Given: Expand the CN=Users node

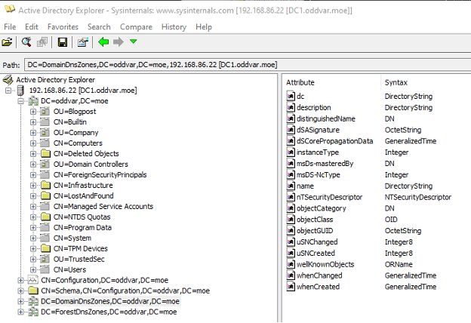Looking at the screenshot, I should [33, 269].
